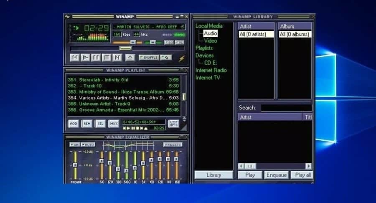
Task: Select 365 Unknown Artist - Track 9
Action: 123,104
